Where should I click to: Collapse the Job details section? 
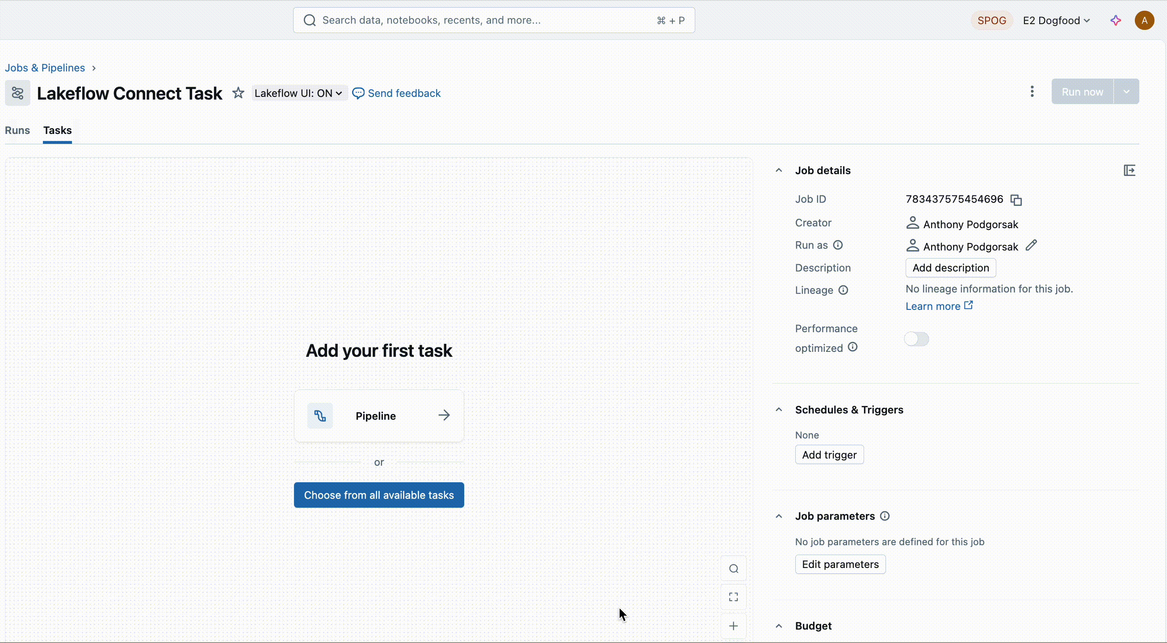click(x=779, y=170)
